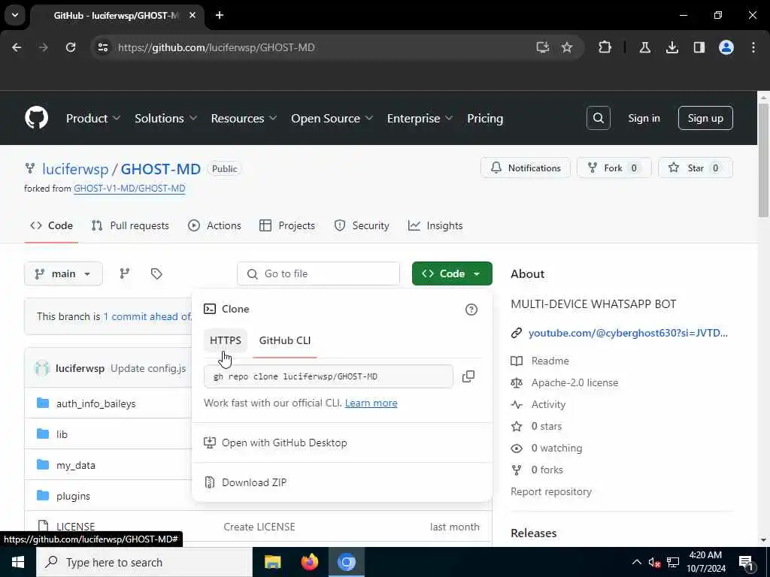Open the GitHub search magnifier button

pyautogui.click(x=598, y=118)
